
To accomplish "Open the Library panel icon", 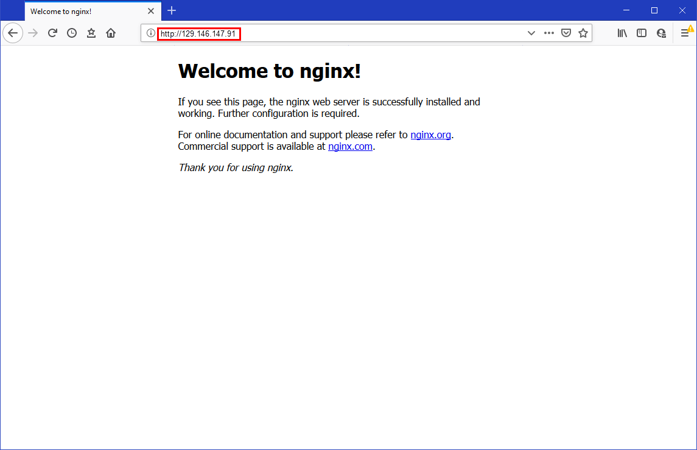I will (622, 33).
